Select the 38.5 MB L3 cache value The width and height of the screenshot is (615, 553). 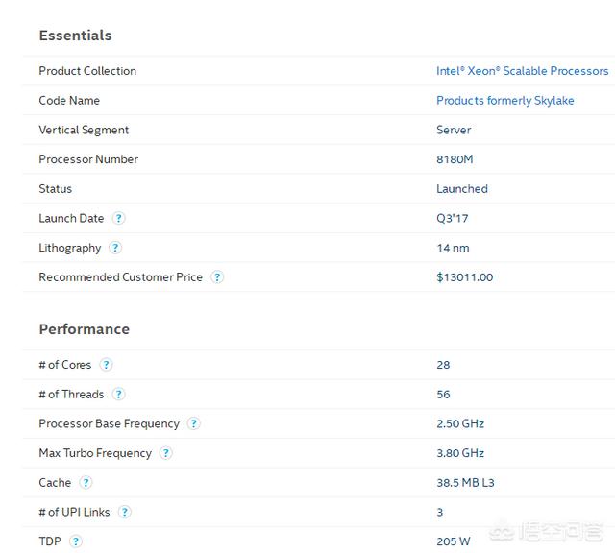[x=465, y=483]
